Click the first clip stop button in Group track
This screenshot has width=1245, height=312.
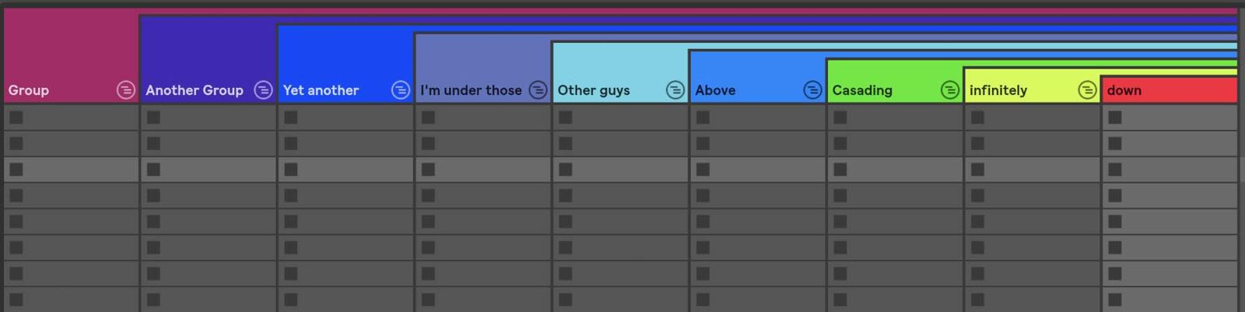coord(16,117)
